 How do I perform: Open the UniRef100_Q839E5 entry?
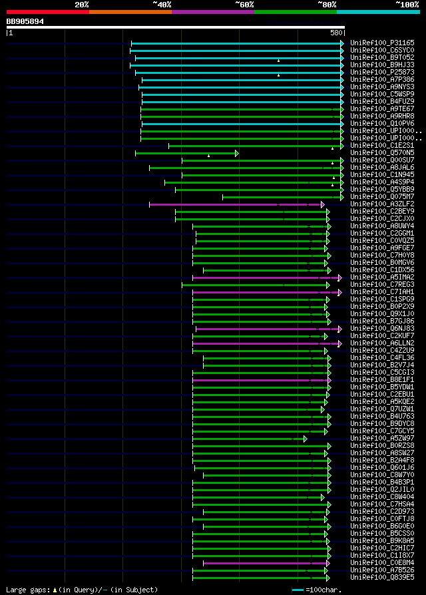click(x=382, y=578)
